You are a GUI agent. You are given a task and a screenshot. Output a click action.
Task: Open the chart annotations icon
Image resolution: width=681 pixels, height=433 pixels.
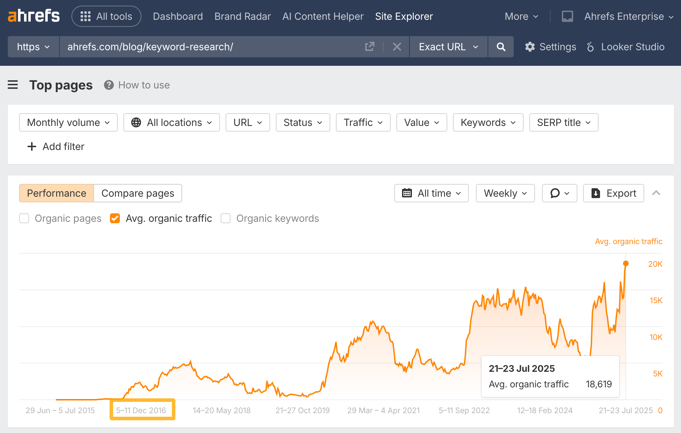pos(559,193)
